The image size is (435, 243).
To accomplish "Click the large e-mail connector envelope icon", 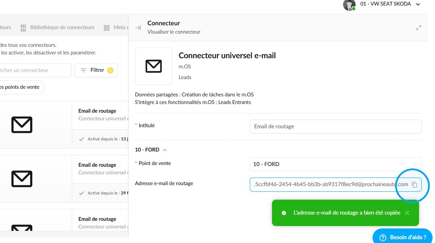I will (154, 66).
